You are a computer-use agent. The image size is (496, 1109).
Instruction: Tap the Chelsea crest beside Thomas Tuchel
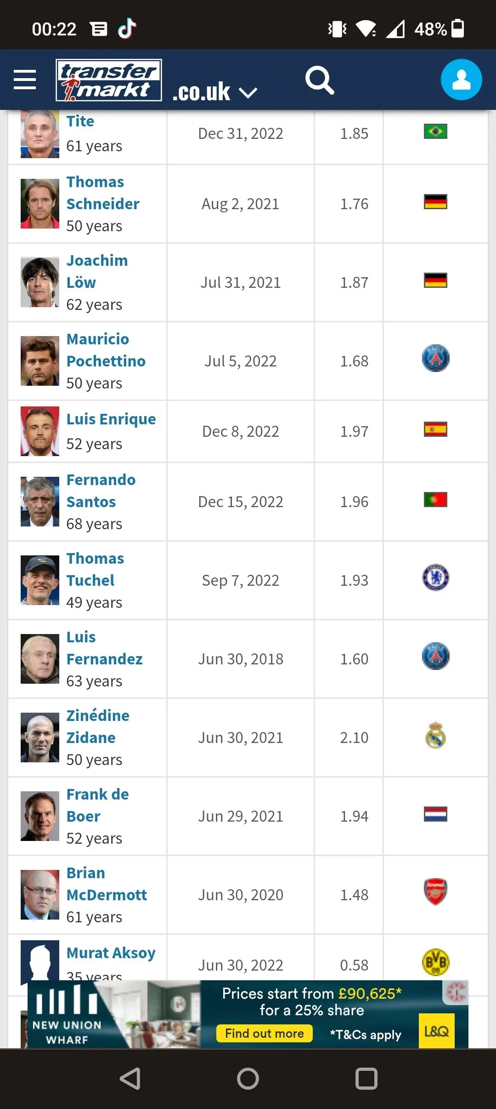435,577
